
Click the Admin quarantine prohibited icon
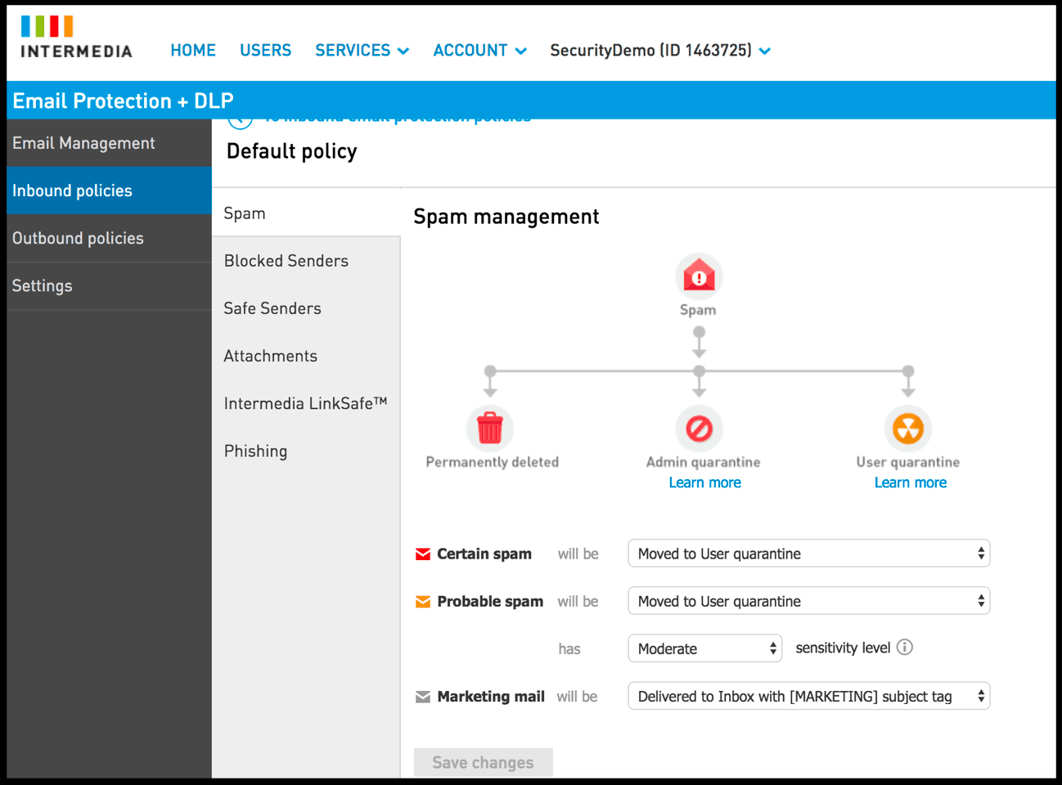point(699,428)
